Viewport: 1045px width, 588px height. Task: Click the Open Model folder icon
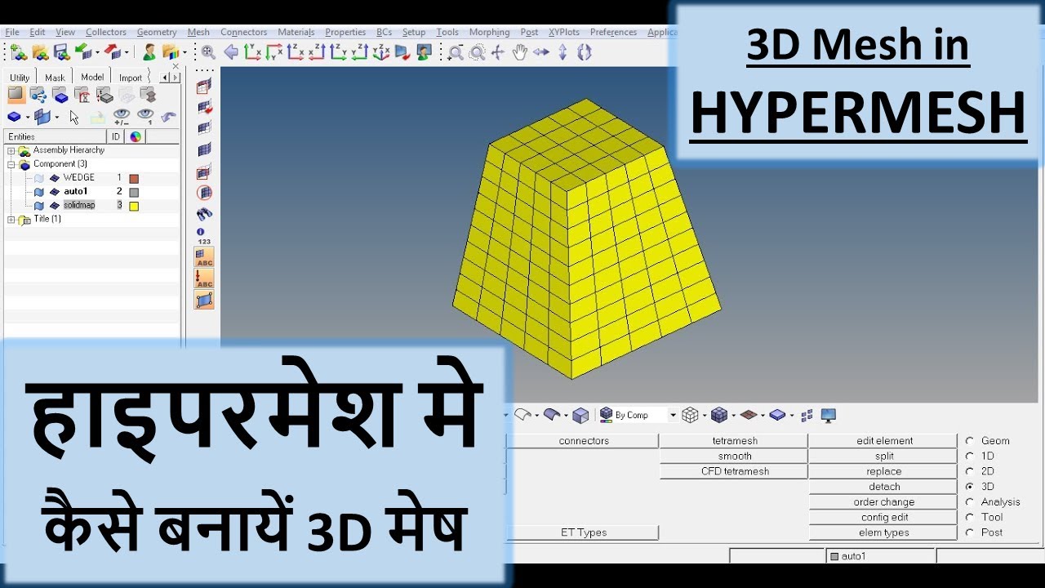tap(39, 52)
